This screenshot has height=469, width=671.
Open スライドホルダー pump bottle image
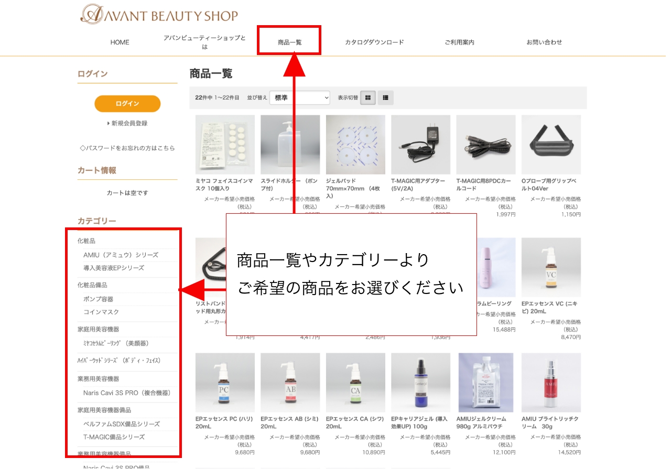290,145
